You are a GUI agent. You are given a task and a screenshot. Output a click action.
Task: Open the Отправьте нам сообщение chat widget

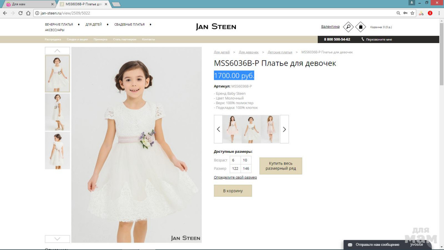(377, 244)
